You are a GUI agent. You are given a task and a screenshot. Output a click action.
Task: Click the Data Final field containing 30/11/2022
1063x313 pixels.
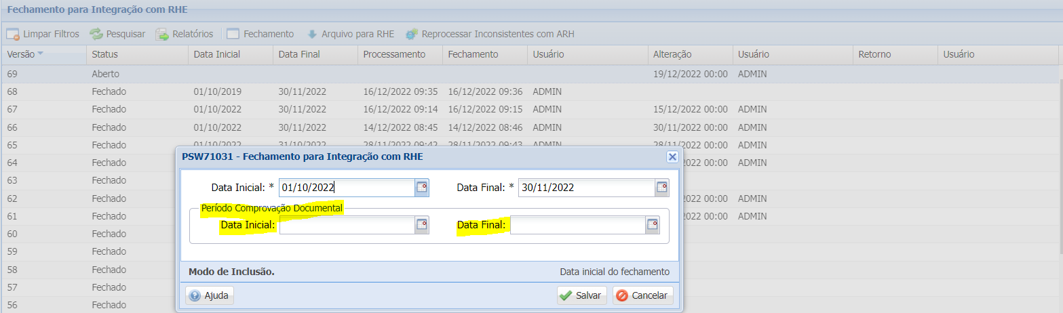586,188
